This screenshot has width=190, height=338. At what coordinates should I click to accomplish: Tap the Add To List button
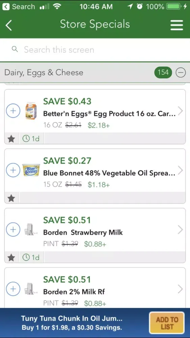tap(167, 323)
